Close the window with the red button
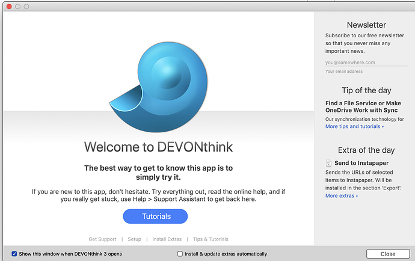The height and width of the screenshot is (261, 415). click(x=9, y=7)
